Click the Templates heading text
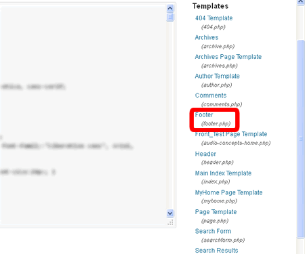Image resolution: width=305 pixels, height=254 pixels. [x=210, y=6]
